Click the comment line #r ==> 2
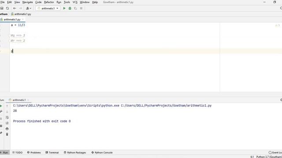The height and width of the screenshot is (158, 282). (18, 41)
